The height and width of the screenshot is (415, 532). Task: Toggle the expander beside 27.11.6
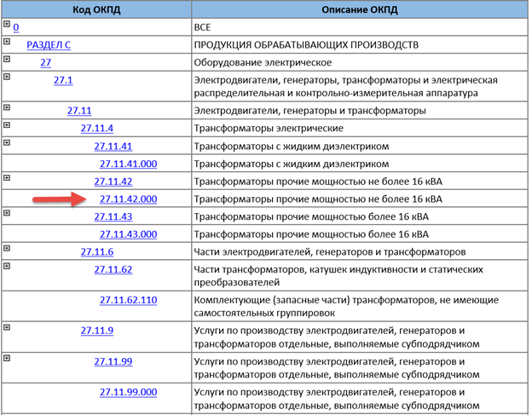7,248
